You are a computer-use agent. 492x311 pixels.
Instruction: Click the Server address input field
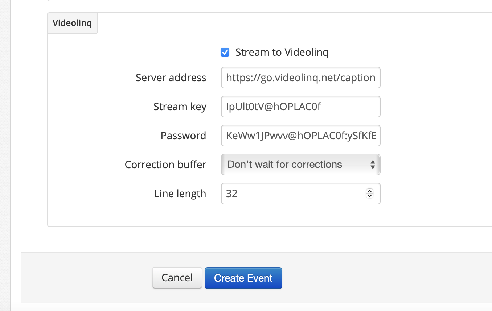(x=300, y=78)
